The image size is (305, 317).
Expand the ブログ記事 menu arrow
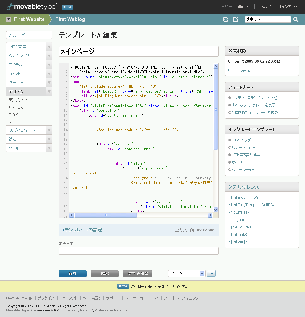pos(49,47)
